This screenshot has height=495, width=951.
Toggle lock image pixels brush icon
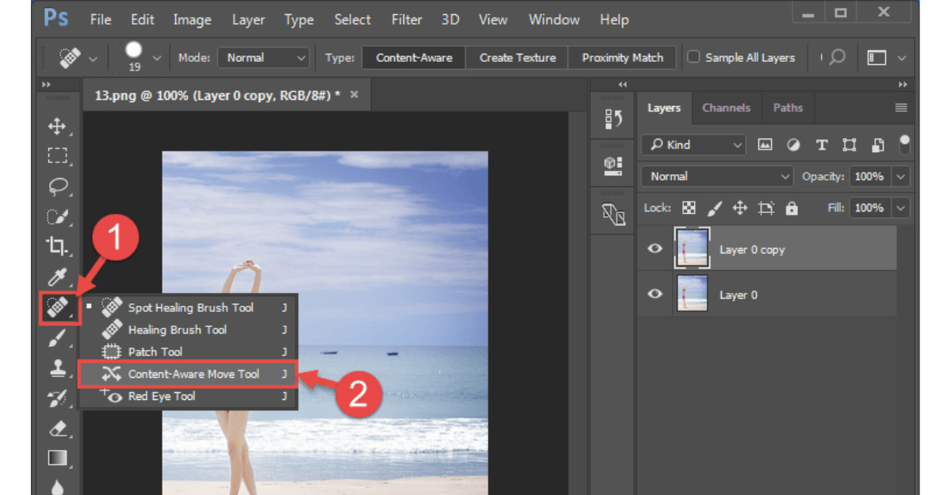click(714, 208)
